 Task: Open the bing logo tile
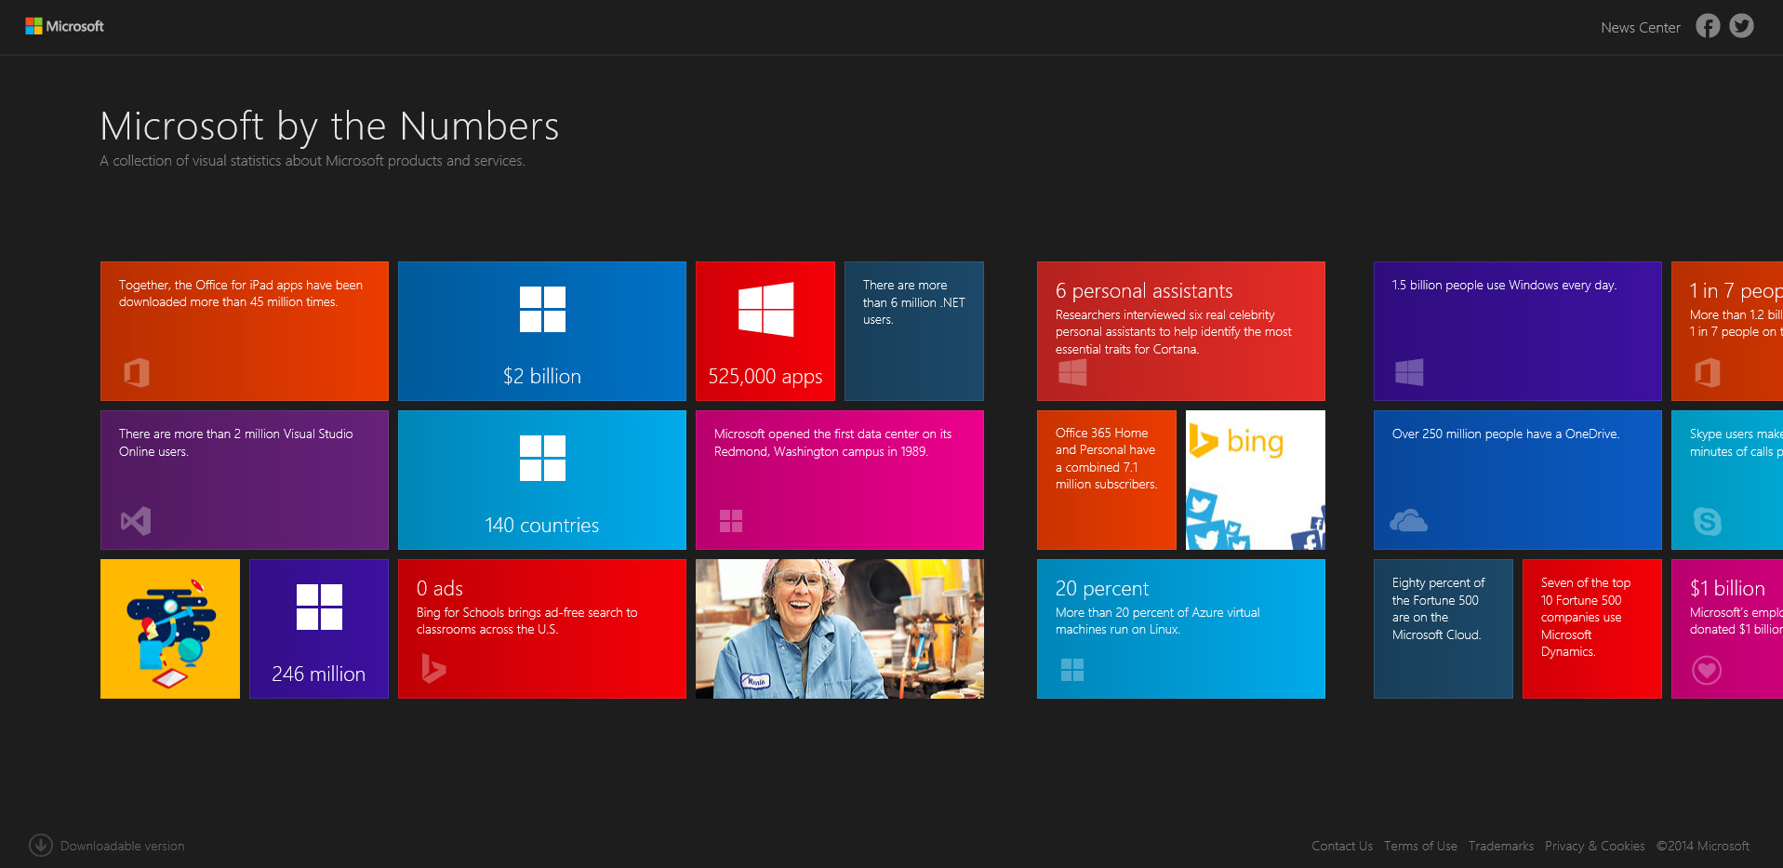pos(1256,480)
